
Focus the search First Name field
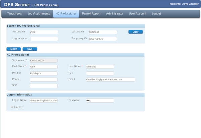point(44,32)
